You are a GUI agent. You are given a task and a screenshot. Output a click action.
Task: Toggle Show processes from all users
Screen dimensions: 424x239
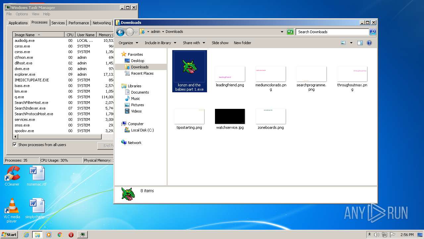15,145
